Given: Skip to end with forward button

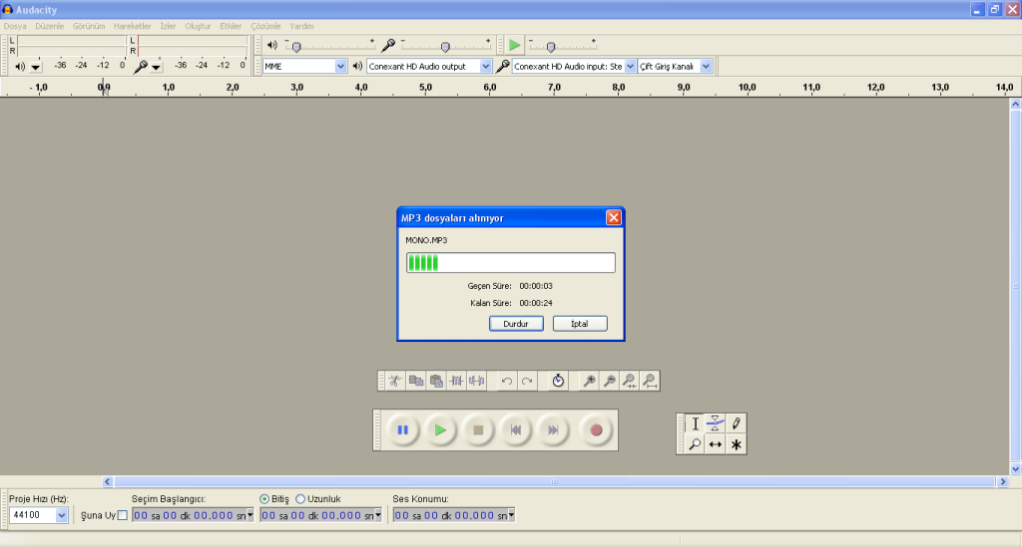Looking at the screenshot, I should pyautogui.click(x=553, y=429).
